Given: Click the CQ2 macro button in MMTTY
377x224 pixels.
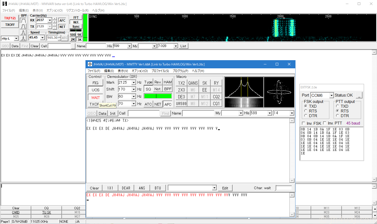Looking at the screenshot, I should point(216,97).
